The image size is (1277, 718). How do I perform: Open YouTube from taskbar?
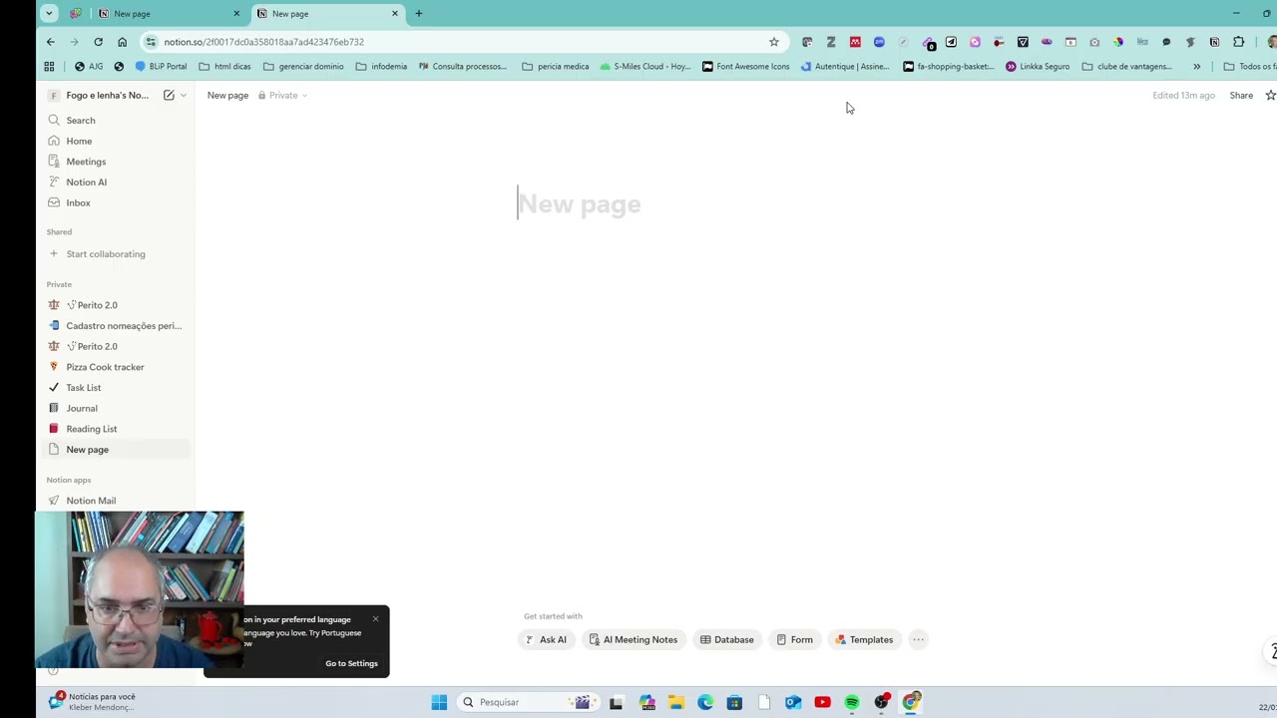(x=822, y=702)
